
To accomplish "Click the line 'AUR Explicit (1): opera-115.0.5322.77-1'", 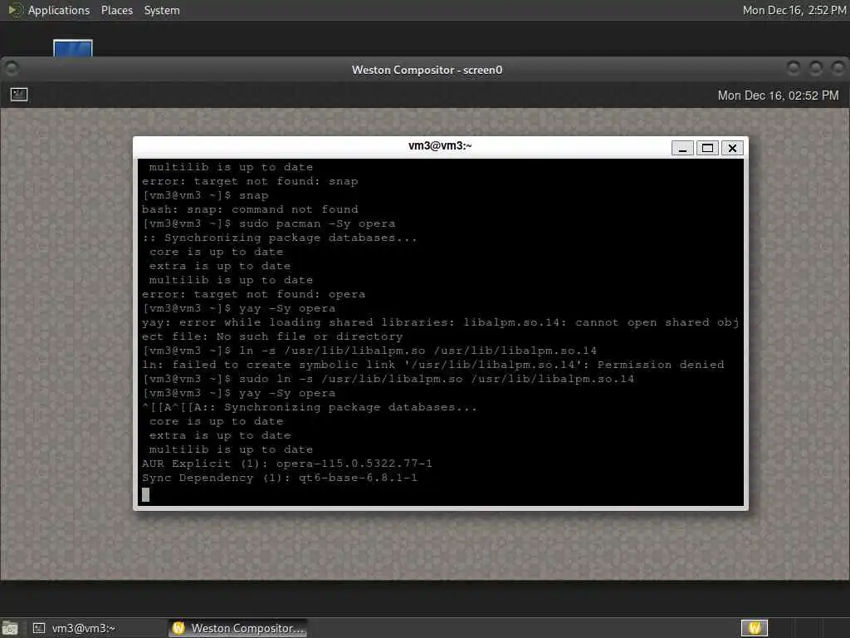I will click(287, 464).
